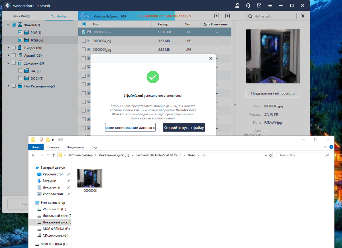Click Локальный диск (E:) in the address breadcrumb
This screenshot has height=248, width=342.
point(114,155)
